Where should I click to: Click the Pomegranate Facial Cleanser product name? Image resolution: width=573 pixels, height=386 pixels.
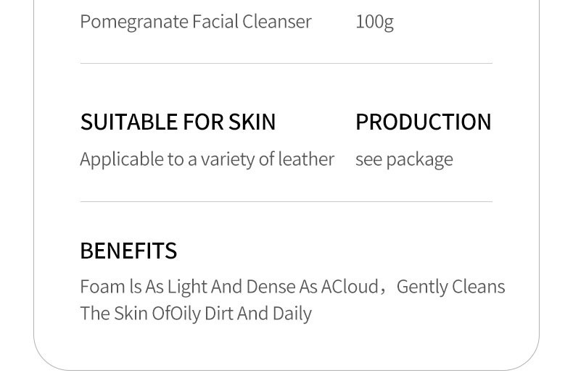(195, 22)
